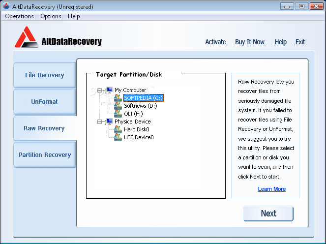326x244 pixels.
Task: Click the My Computer monitor icon
Action: (109, 90)
